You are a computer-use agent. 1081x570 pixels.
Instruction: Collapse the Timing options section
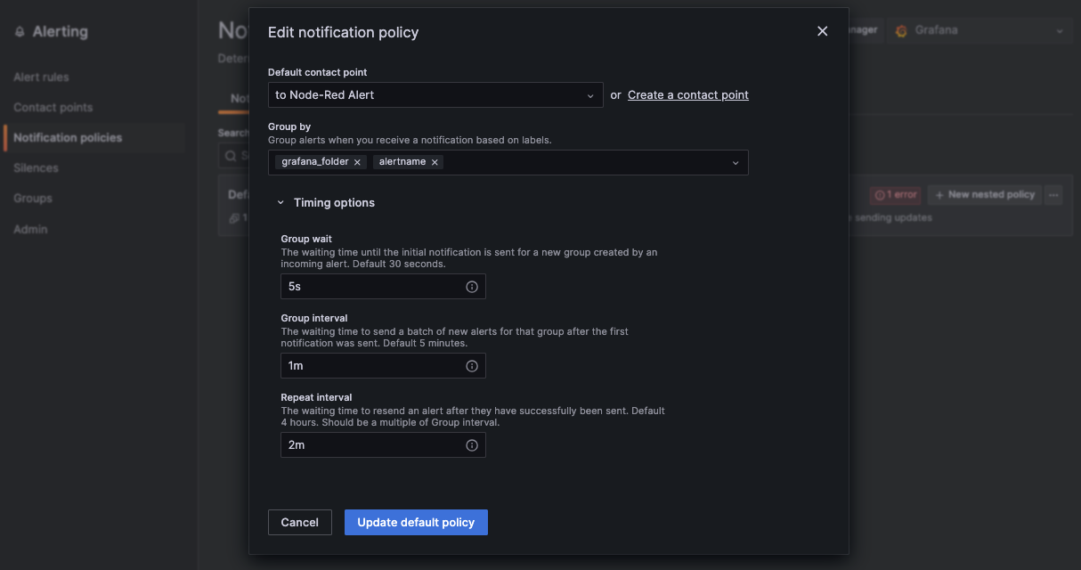pos(281,203)
